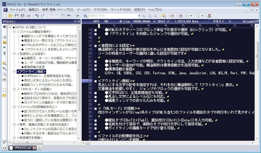The width and height of the screenshot is (261, 153).
Task: Click sidebar folder search (Grep) icon
Action: click(4, 63)
